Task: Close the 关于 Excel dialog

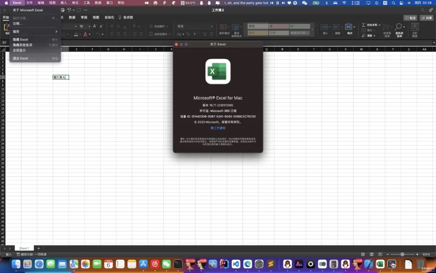Action: click(176, 44)
